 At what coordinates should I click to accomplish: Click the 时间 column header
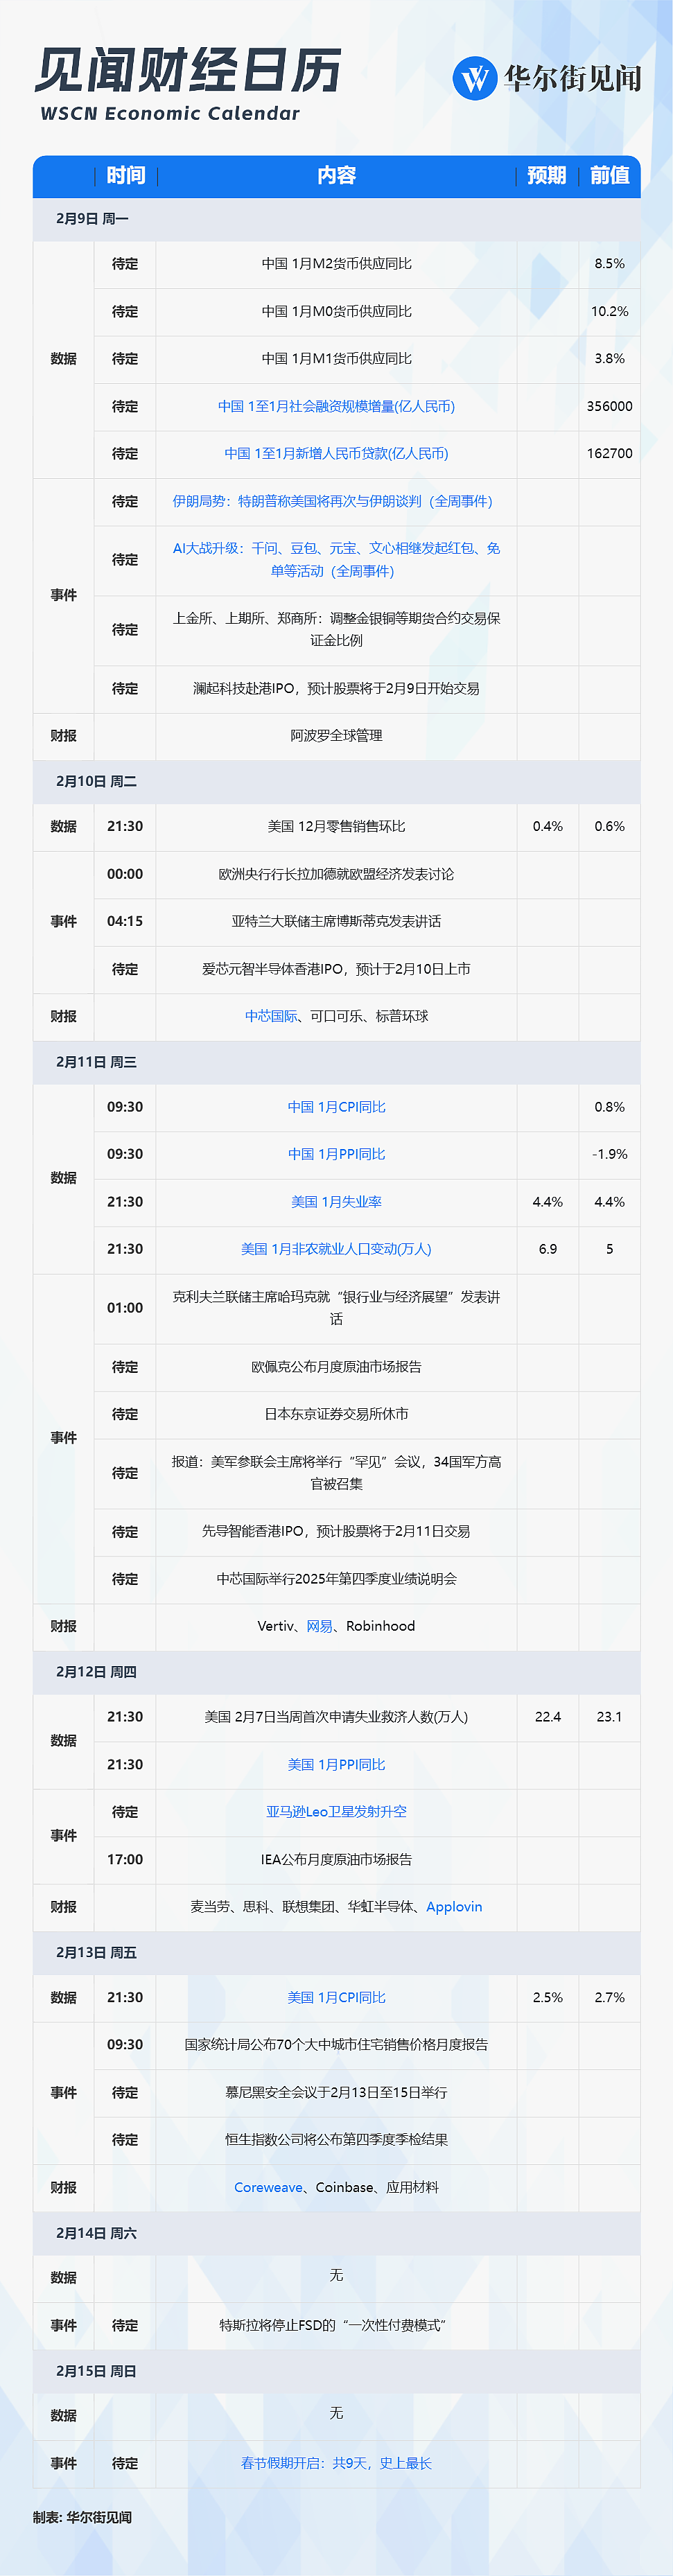125,176
